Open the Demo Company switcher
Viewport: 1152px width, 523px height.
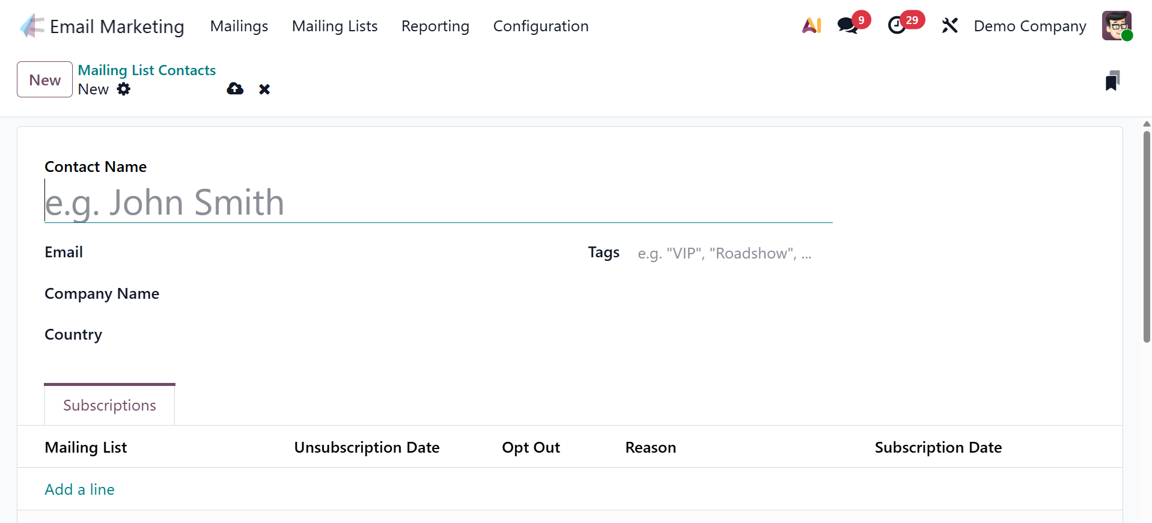(x=1030, y=26)
